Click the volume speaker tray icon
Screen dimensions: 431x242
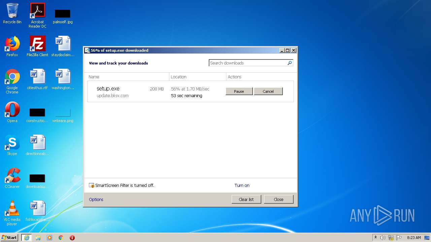pyautogui.click(x=383, y=238)
